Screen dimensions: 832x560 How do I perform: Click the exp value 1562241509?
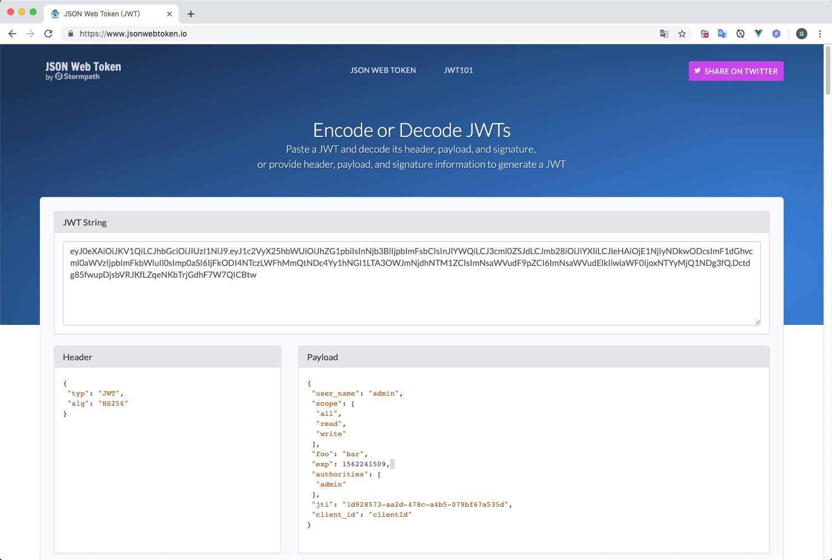pos(364,464)
